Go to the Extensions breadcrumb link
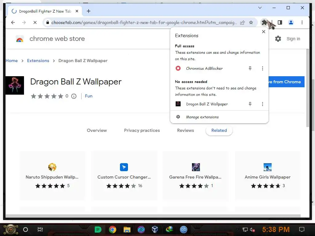315x236 pixels. click(38, 61)
